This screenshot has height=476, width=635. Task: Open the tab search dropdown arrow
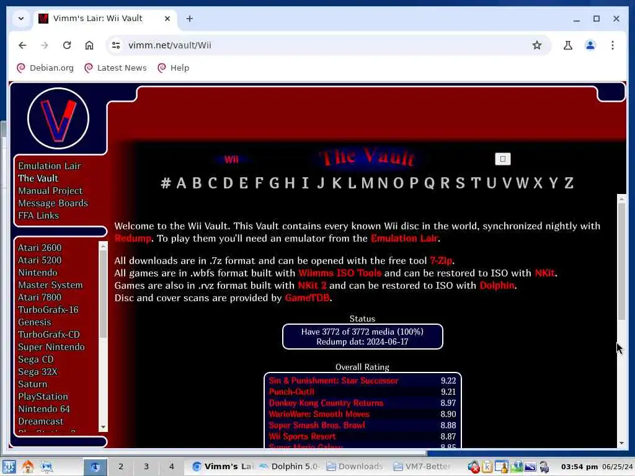(x=21, y=19)
